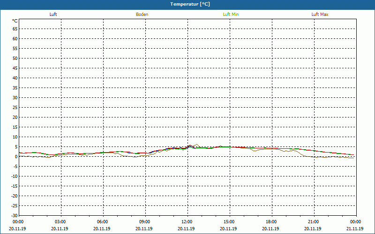Click the 12:00 time axis label
Viewport: 375px width, 234px height.
click(186, 222)
